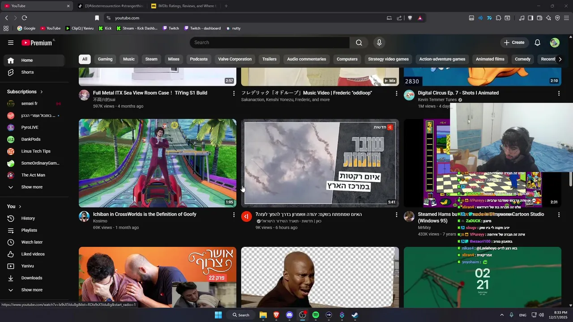
Task: Open sensei fr subscription channel
Action: click(x=34, y=104)
